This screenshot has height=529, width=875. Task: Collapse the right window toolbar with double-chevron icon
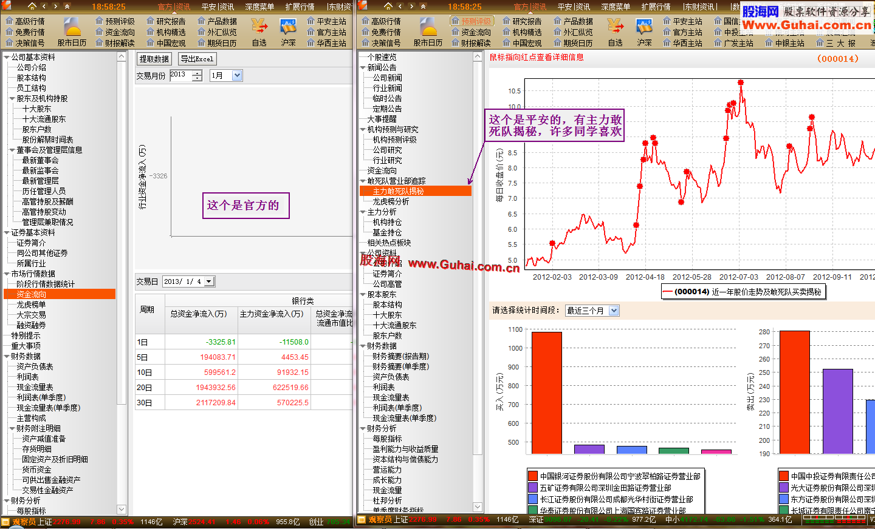point(423,6)
